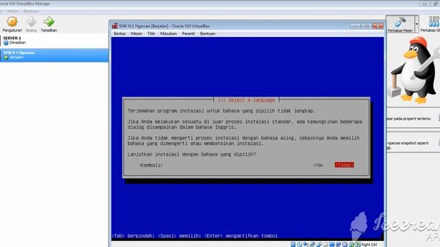This screenshot has width=440, height=247.
Task: Open Bantuan menu in VirtualBox Manager
Action: 31,11
